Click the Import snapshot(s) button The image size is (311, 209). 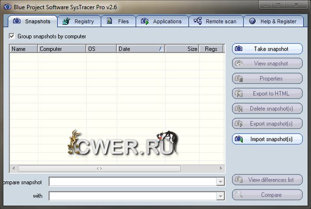[267, 139]
